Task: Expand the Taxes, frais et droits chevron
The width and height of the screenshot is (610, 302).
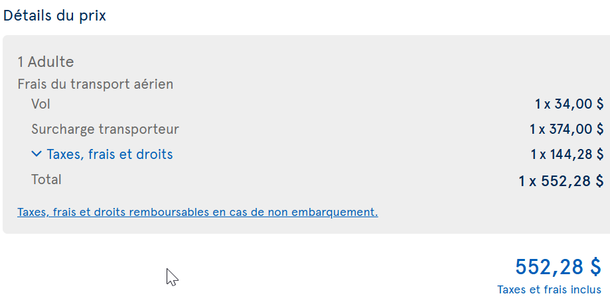Action: point(37,154)
